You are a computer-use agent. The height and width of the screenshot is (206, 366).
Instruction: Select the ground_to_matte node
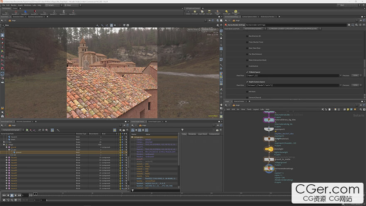coord(269,159)
